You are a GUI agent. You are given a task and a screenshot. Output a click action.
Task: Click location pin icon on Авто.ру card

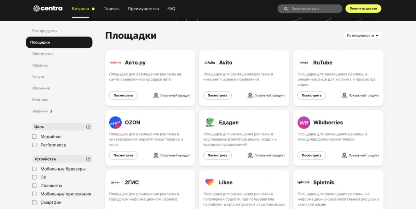(x=156, y=95)
